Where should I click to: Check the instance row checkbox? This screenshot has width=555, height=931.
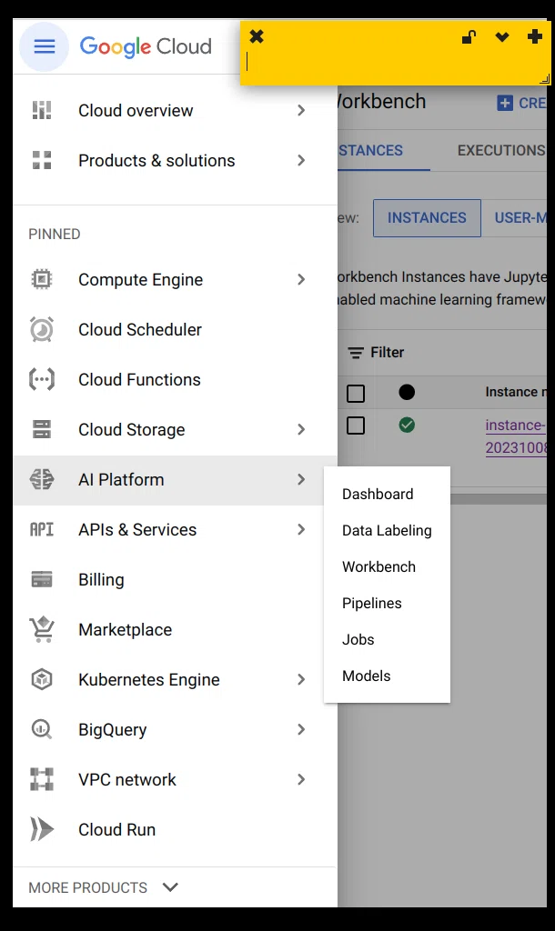pos(356,425)
